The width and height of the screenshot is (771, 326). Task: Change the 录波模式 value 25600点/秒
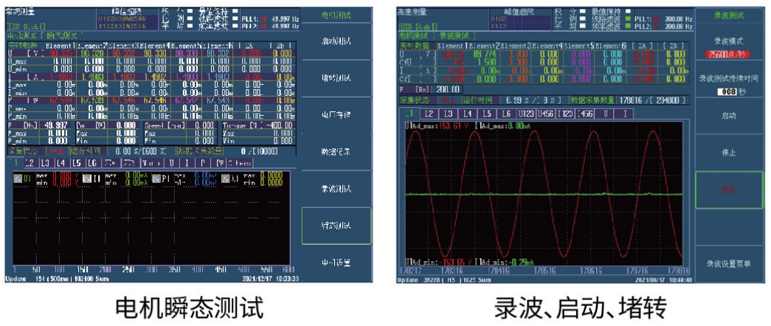tap(728, 54)
